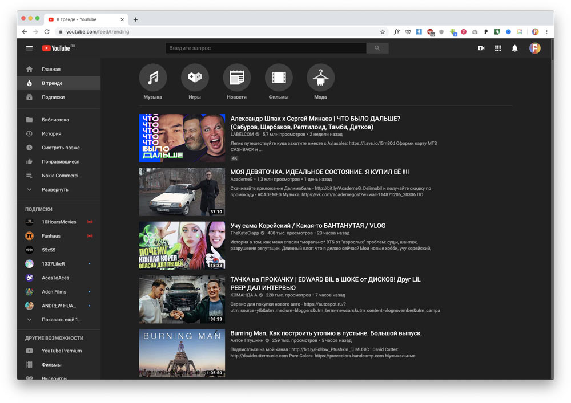Open the 10HoursMovies channel subscription
The height and width of the screenshot is (403, 571).
(x=58, y=222)
